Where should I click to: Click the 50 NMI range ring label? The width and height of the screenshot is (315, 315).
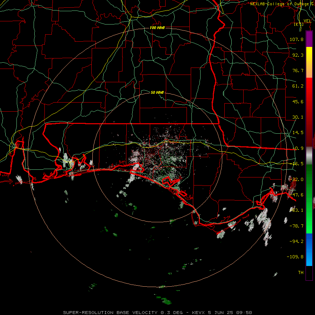coord(157,92)
